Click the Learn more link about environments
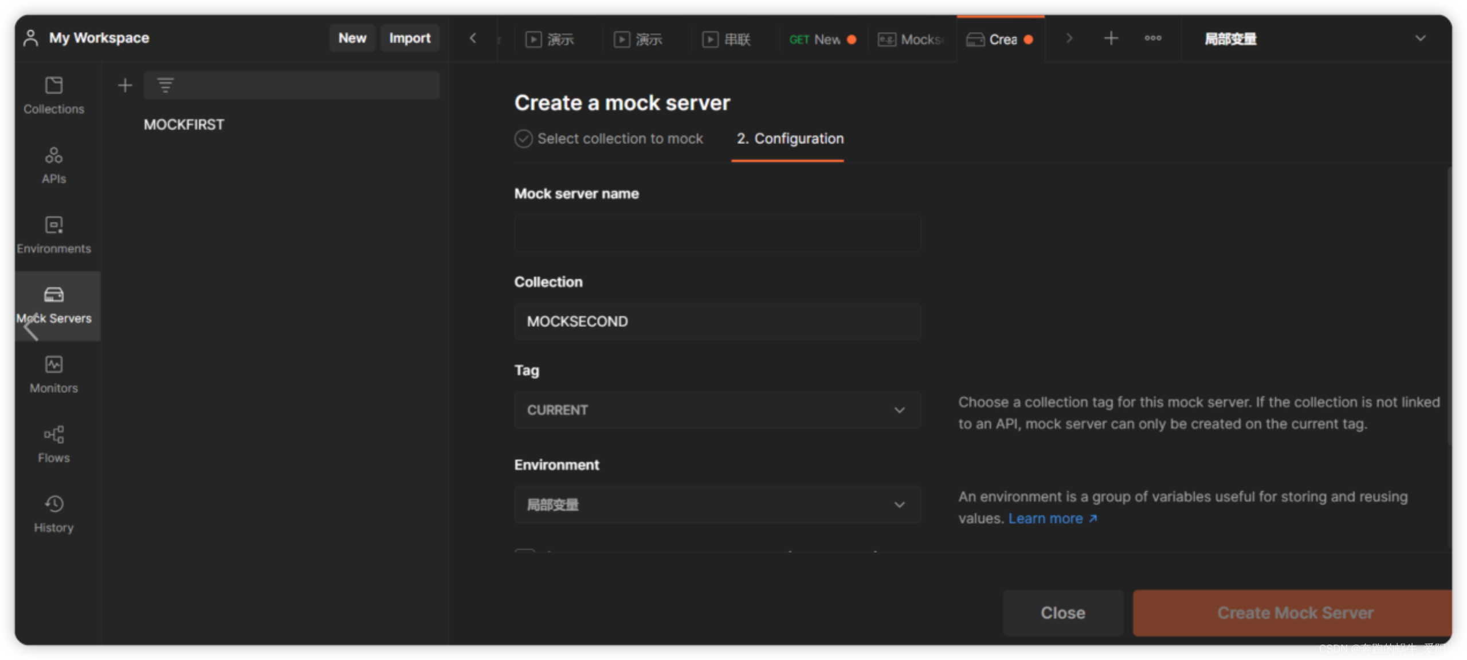Viewport: 1467px width, 660px height. click(x=1048, y=518)
